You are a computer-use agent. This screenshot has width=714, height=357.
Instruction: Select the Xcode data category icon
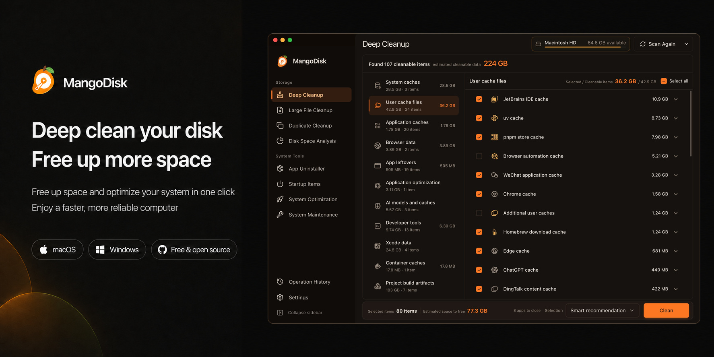[x=378, y=246]
